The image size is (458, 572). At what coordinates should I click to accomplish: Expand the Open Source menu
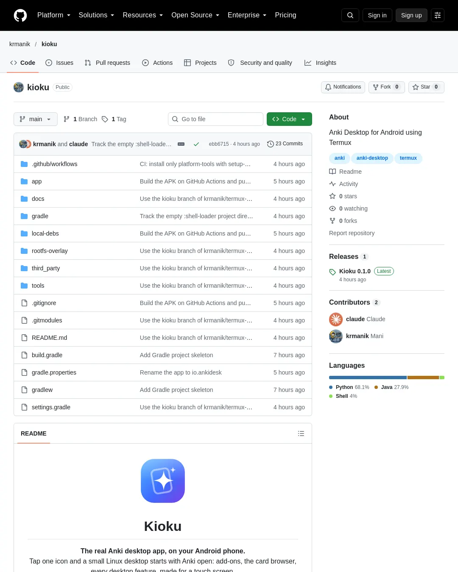point(195,15)
